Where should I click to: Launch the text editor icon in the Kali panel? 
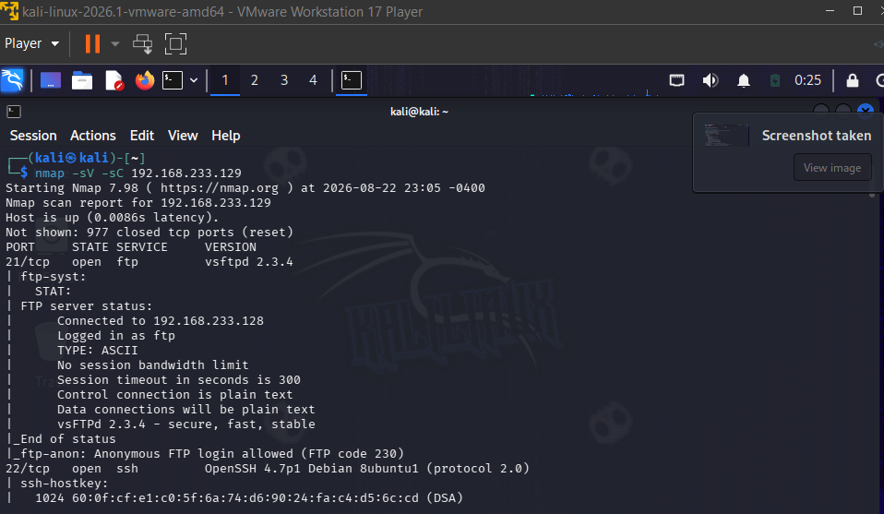coord(113,80)
